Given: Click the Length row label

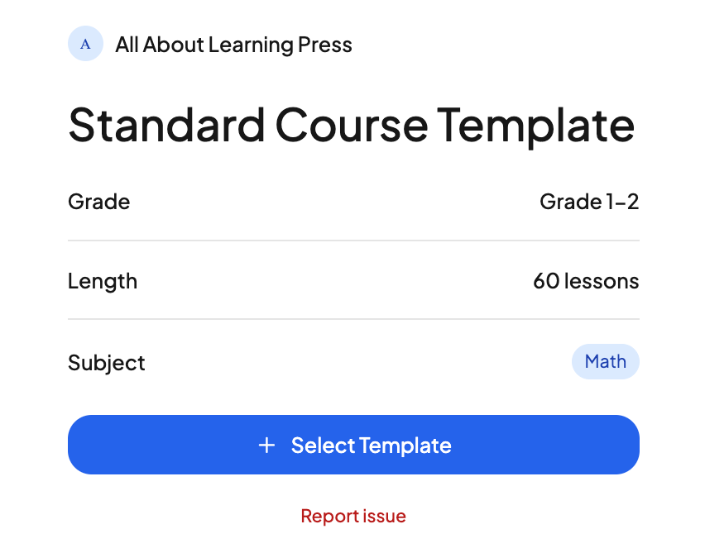Looking at the screenshot, I should pos(103,281).
